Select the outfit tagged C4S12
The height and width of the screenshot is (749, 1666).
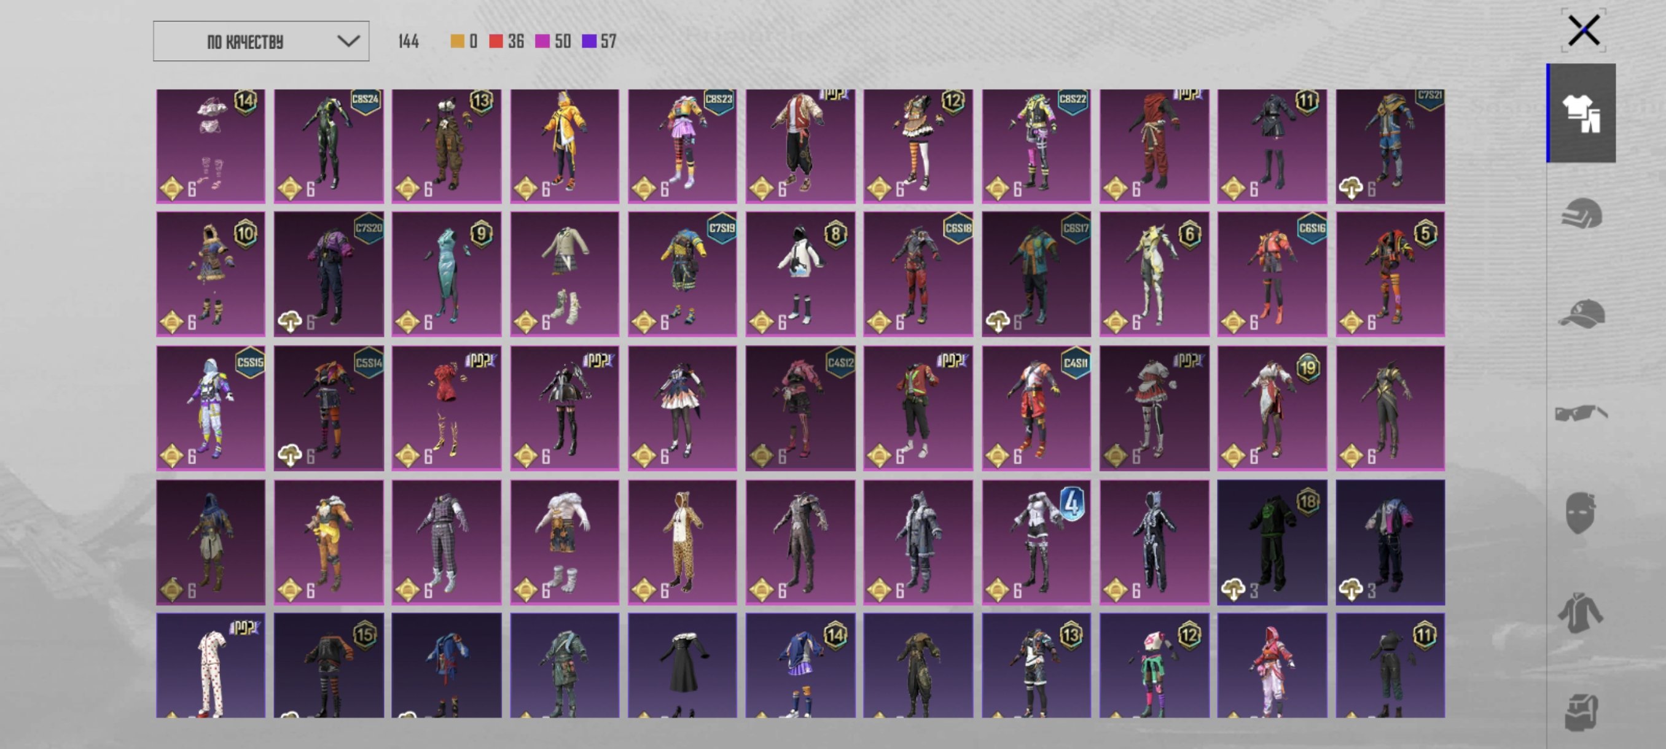(x=800, y=408)
